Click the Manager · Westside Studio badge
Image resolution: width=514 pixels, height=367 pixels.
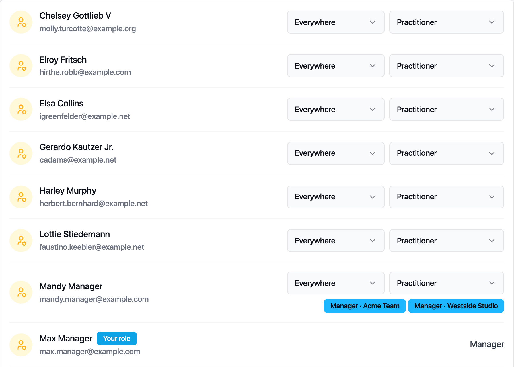pos(456,306)
